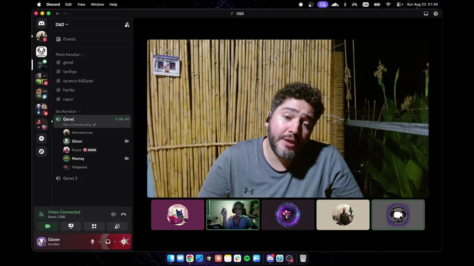Viewport: 474px width, 266px height.
Task: Collapse the Metin Kanalları category
Action: pyautogui.click(x=70, y=55)
